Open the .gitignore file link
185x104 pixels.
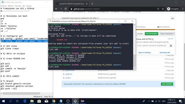(69, 74)
